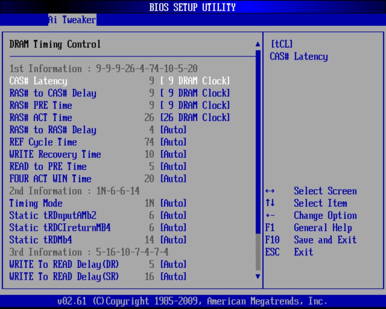
Task: Select RAS# to RAS# Delay row
Action: 53,130
